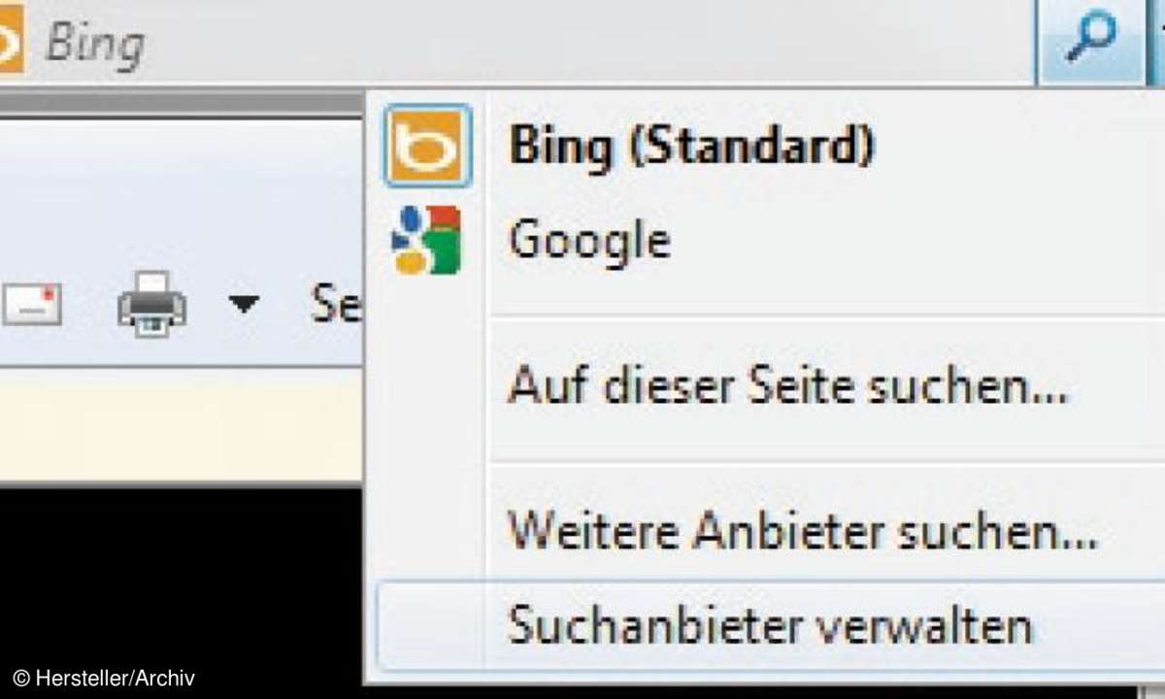Open Suchanbieter verwalten

click(x=769, y=626)
